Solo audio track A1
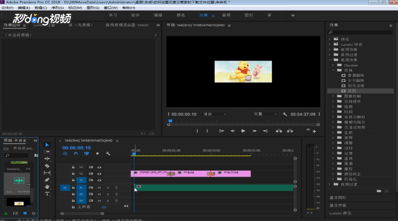 point(108,188)
